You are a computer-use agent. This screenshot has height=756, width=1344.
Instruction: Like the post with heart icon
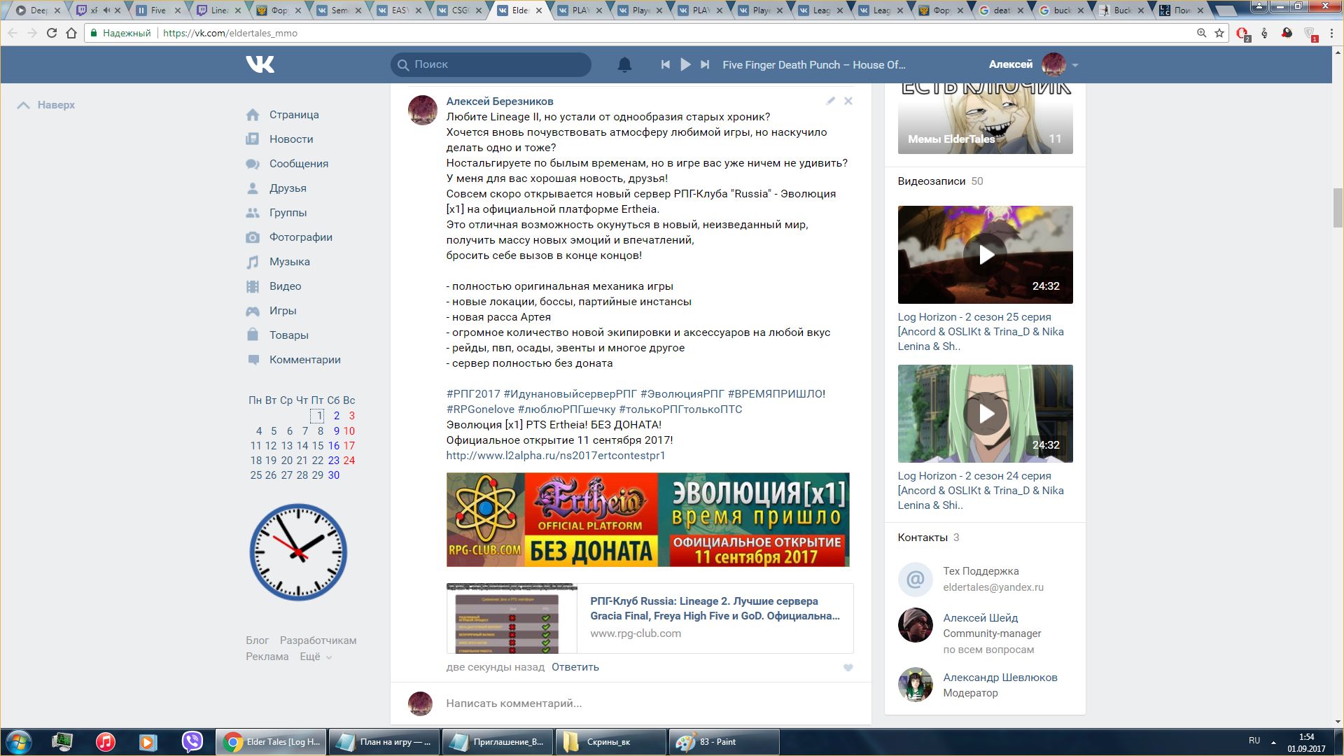click(x=848, y=668)
